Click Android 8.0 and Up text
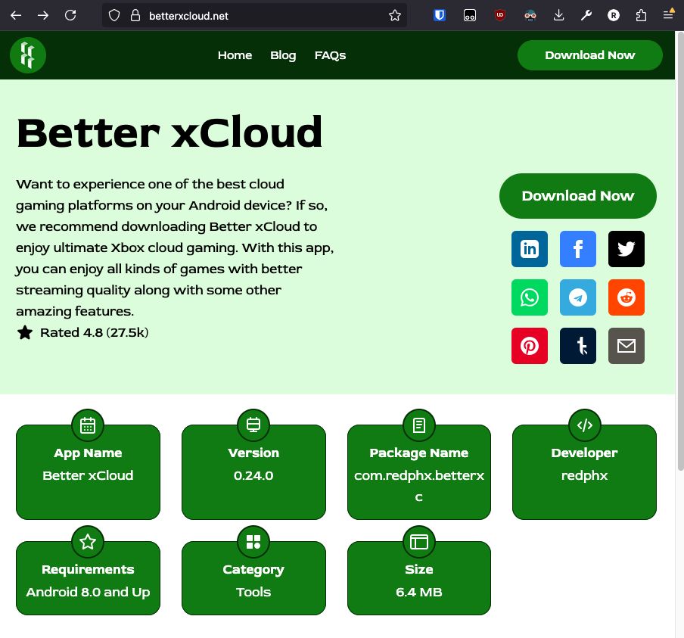Viewport: 684px width, 638px height. click(88, 592)
